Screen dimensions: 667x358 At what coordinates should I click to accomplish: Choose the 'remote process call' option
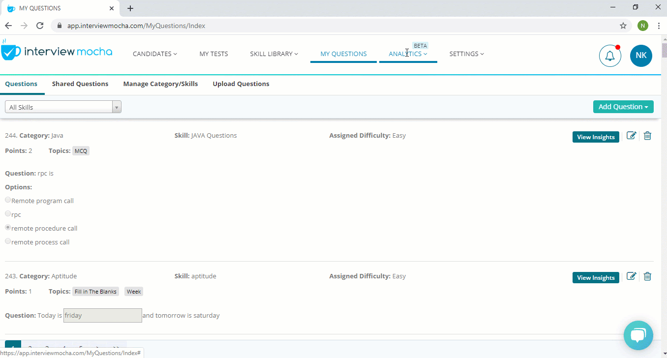pyautogui.click(x=7, y=240)
